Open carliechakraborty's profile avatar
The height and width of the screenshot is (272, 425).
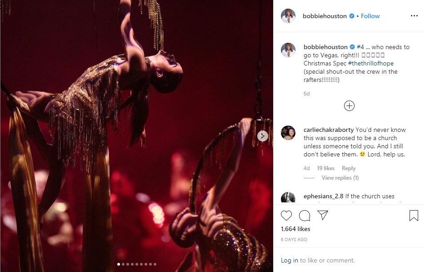point(288,132)
